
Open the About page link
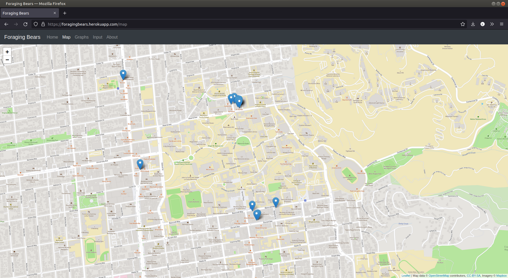112,37
